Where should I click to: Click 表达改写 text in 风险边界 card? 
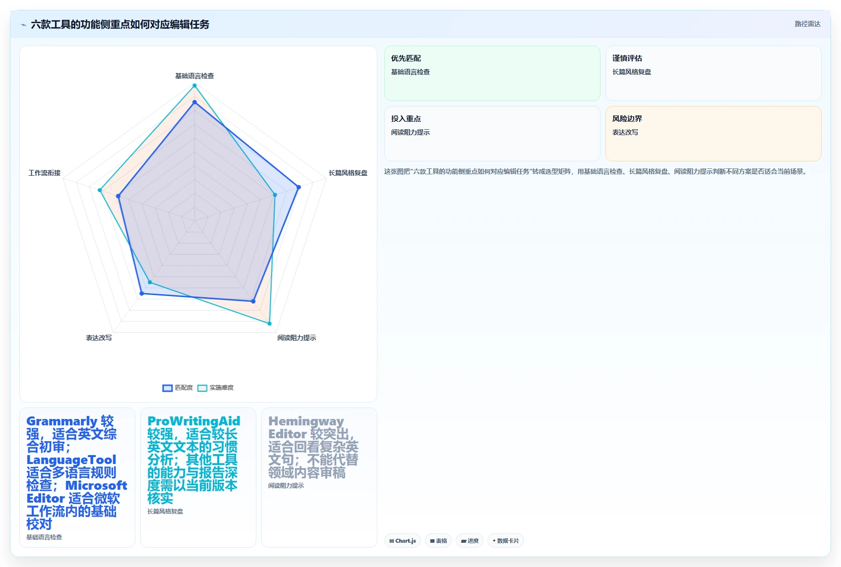click(625, 132)
